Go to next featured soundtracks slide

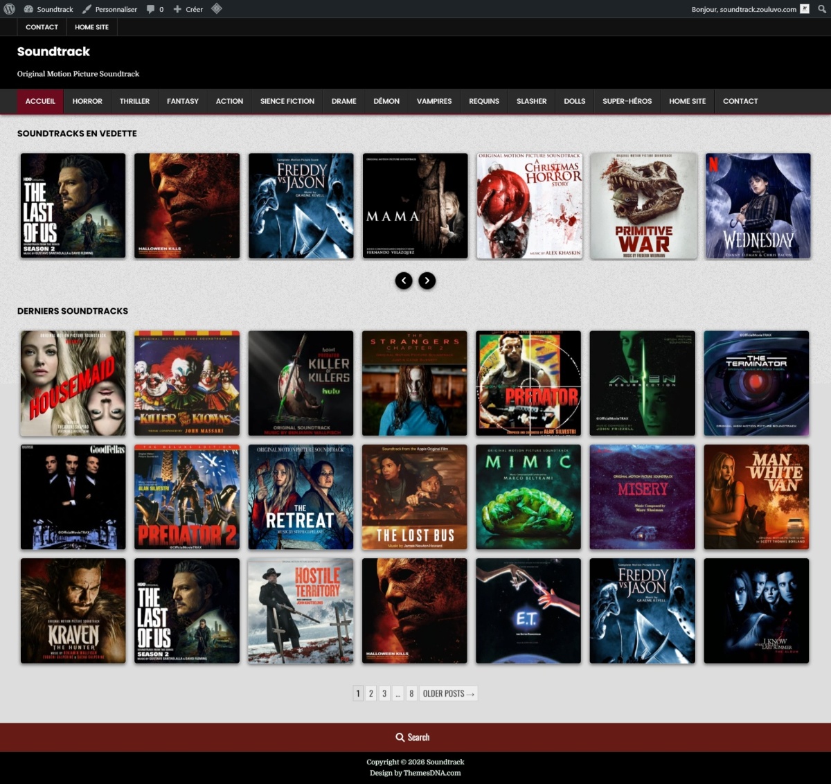(427, 280)
